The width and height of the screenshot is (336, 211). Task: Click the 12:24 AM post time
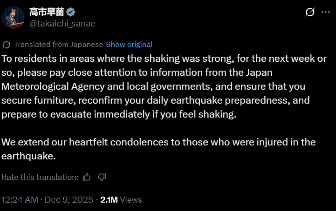[20, 200]
